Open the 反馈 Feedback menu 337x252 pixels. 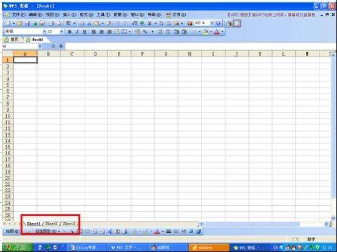point(176,15)
